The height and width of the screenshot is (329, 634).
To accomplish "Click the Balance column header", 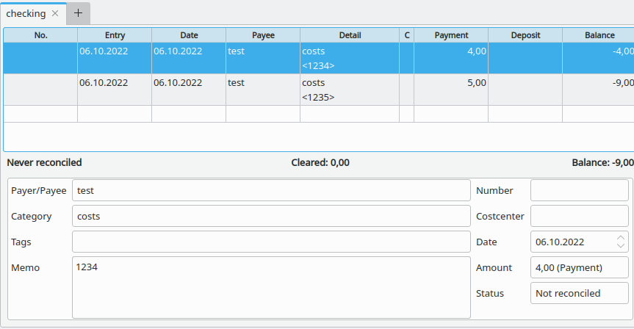I will click(599, 35).
